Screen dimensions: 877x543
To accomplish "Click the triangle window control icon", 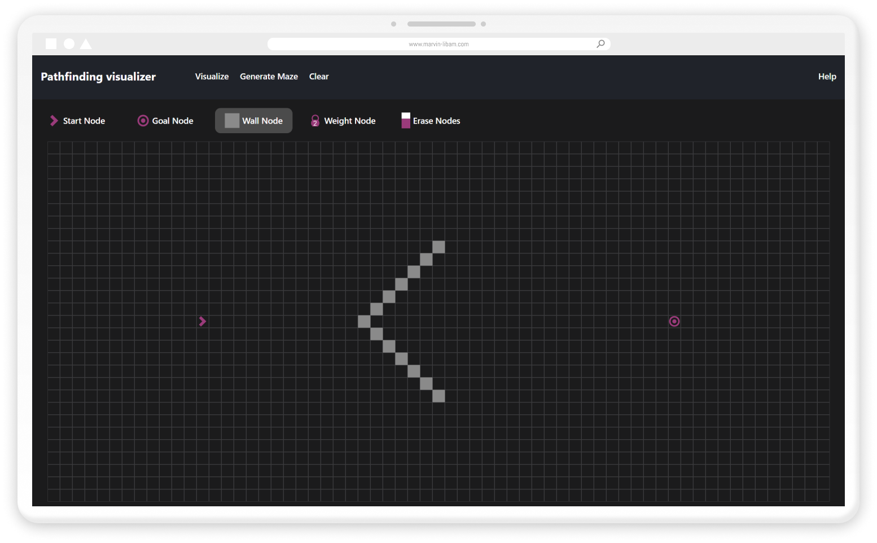I will point(85,43).
